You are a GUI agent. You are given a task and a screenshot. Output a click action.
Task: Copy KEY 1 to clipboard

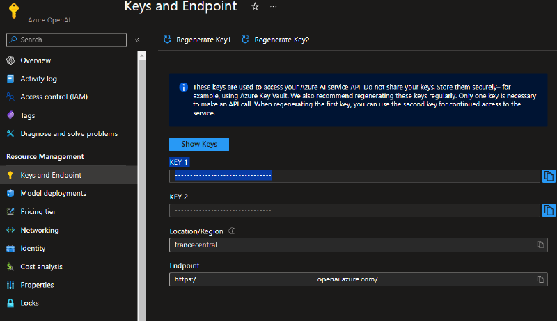[549, 176]
